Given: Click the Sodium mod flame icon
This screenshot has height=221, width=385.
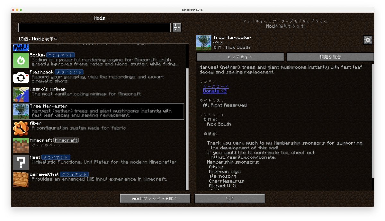Looking at the screenshot, I should coord(21,60).
